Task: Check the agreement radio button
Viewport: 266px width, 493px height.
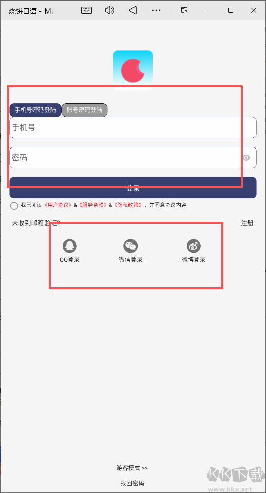Action: click(x=14, y=206)
